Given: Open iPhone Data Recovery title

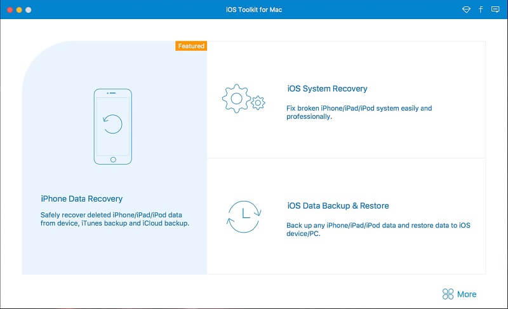Looking at the screenshot, I should tap(82, 199).
